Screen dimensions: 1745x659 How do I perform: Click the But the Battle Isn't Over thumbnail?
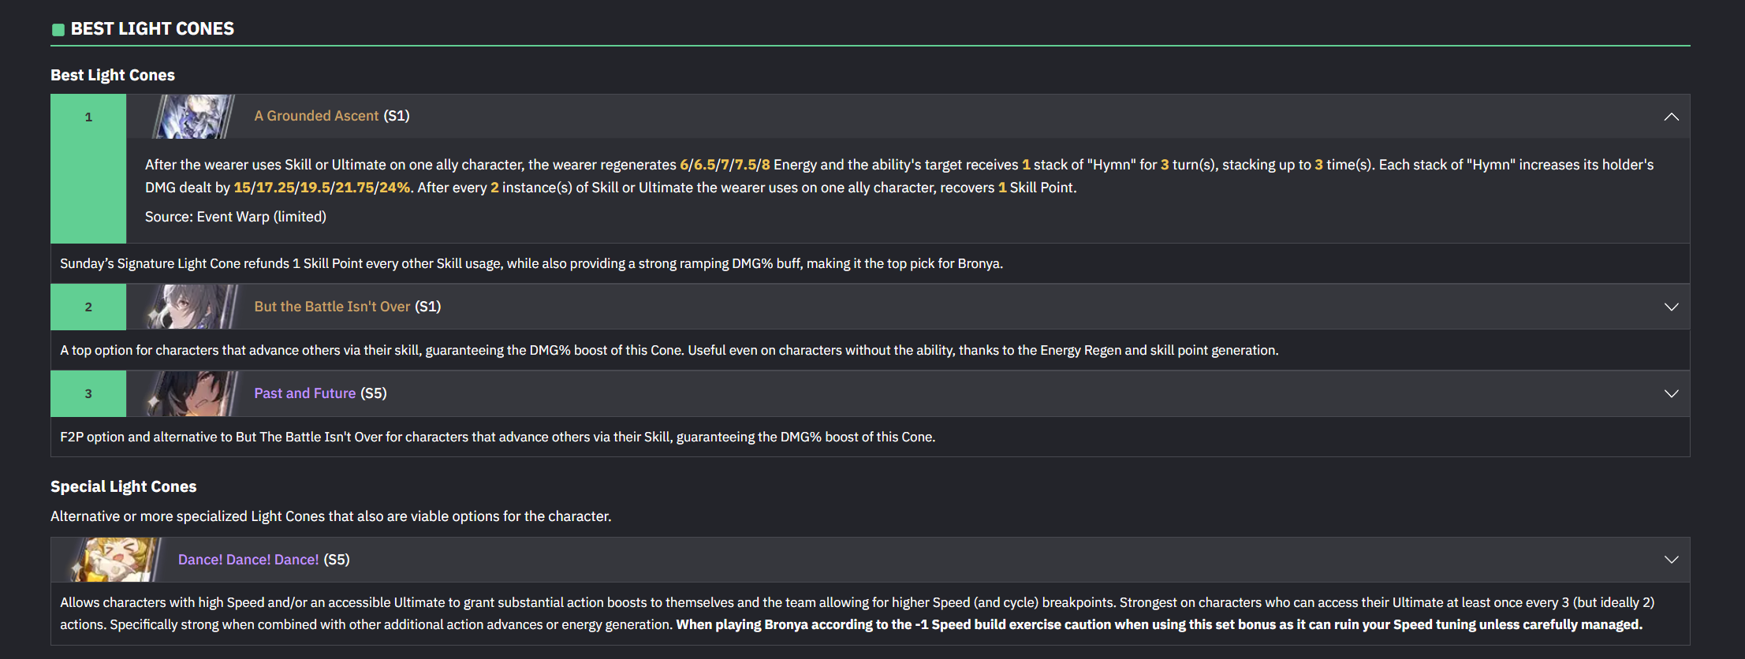point(192,307)
